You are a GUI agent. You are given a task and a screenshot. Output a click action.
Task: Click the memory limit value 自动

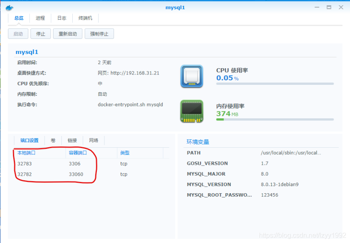click(102, 94)
